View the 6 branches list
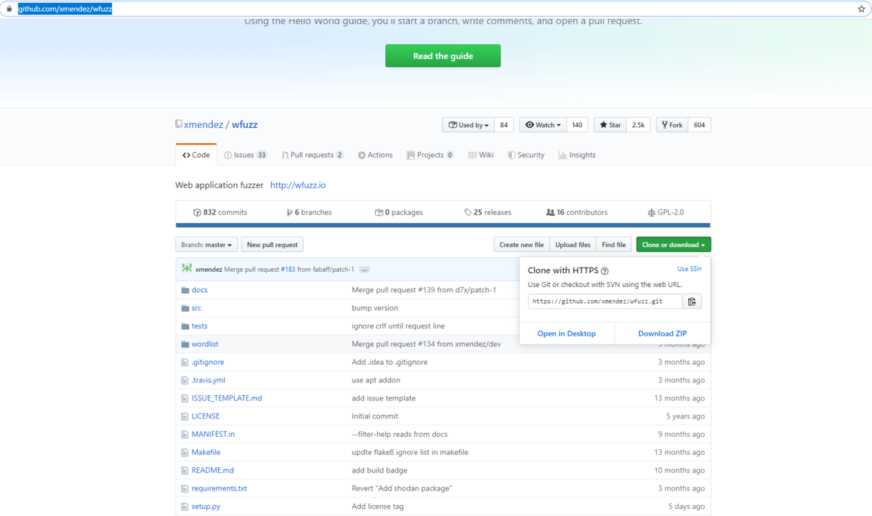872x516 pixels. point(310,212)
